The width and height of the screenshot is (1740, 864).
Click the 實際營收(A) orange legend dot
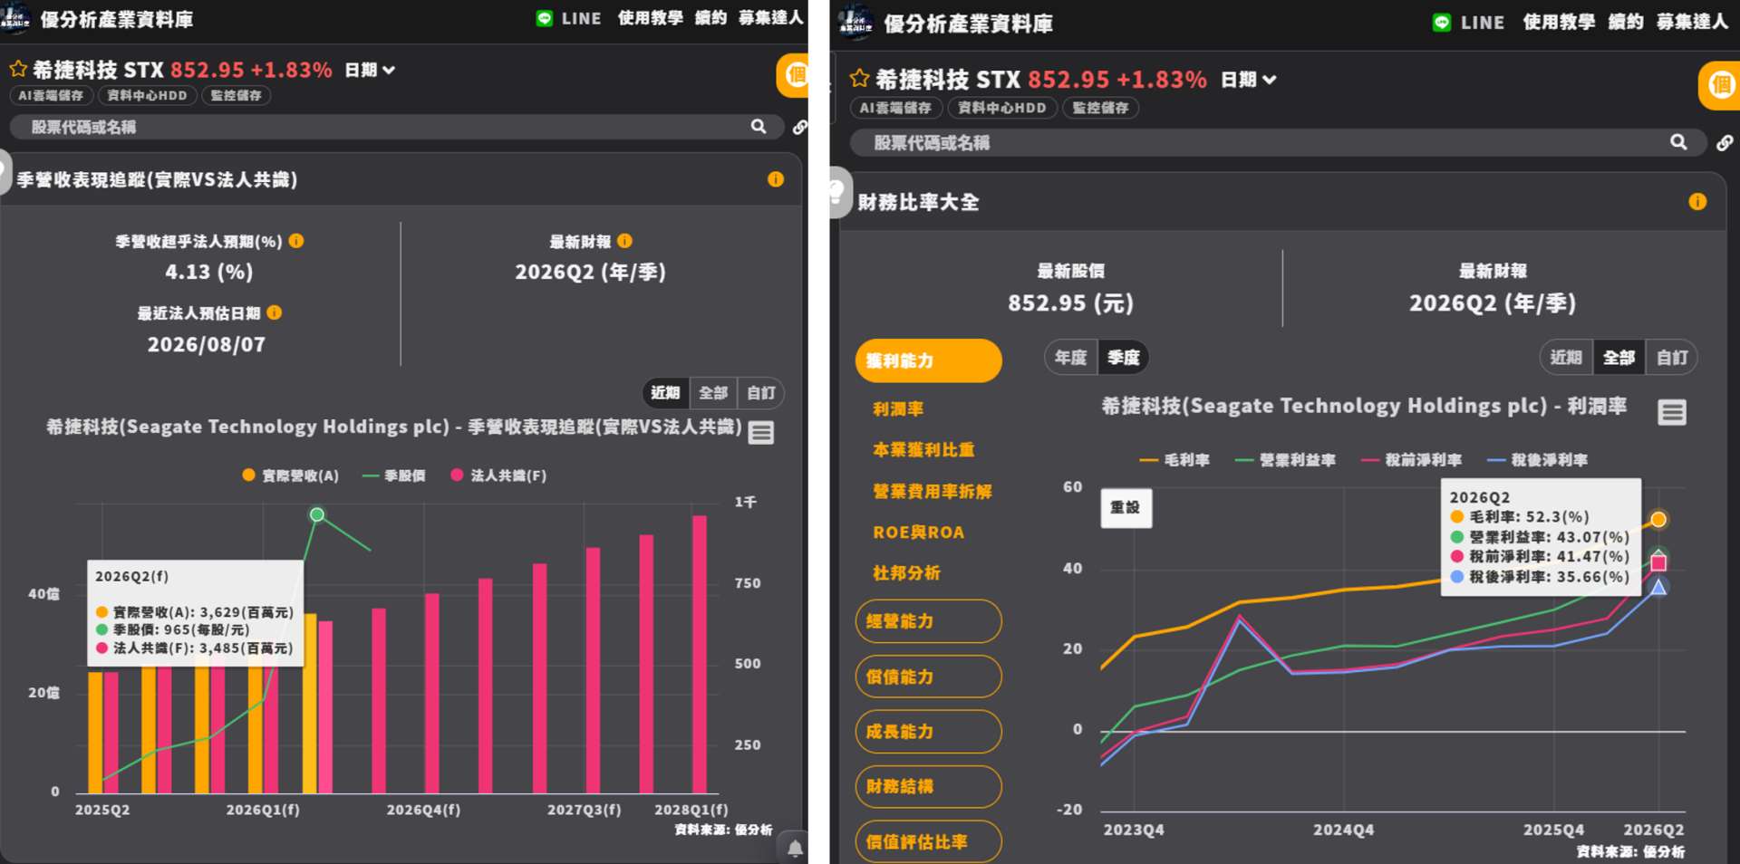248,475
